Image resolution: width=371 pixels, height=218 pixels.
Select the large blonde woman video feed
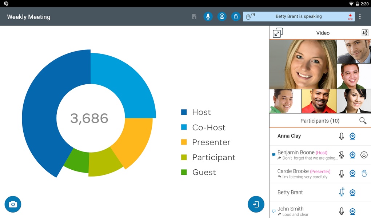tap(303, 64)
